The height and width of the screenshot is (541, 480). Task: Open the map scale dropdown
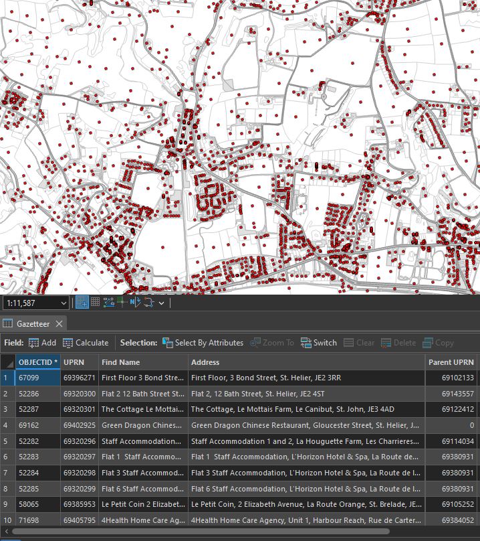pyautogui.click(x=63, y=303)
